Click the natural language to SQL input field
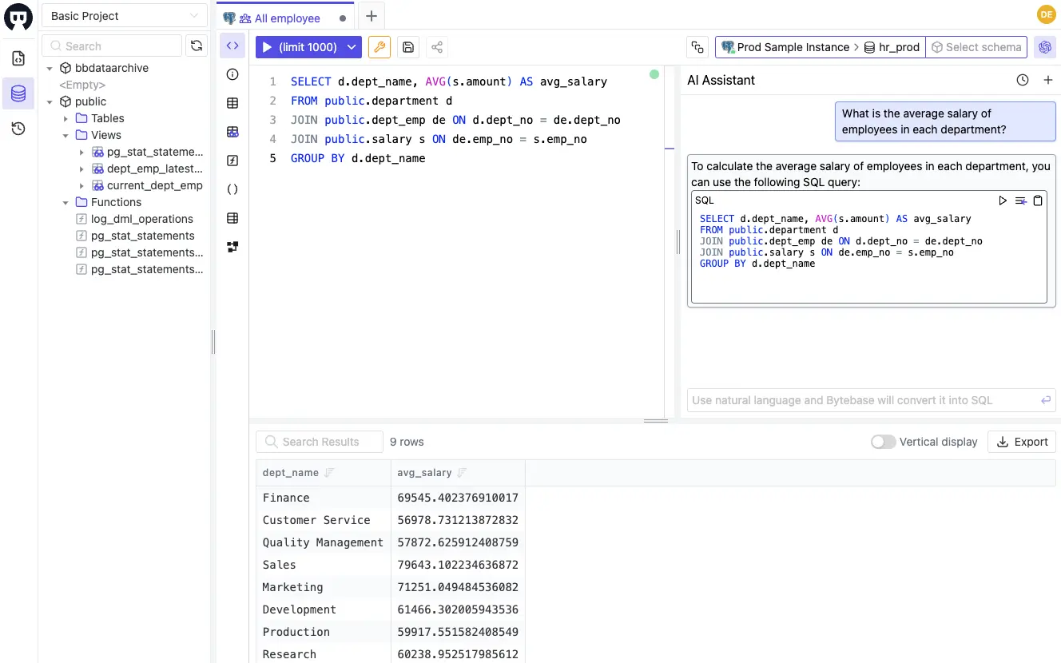1061x663 pixels. click(x=863, y=400)
